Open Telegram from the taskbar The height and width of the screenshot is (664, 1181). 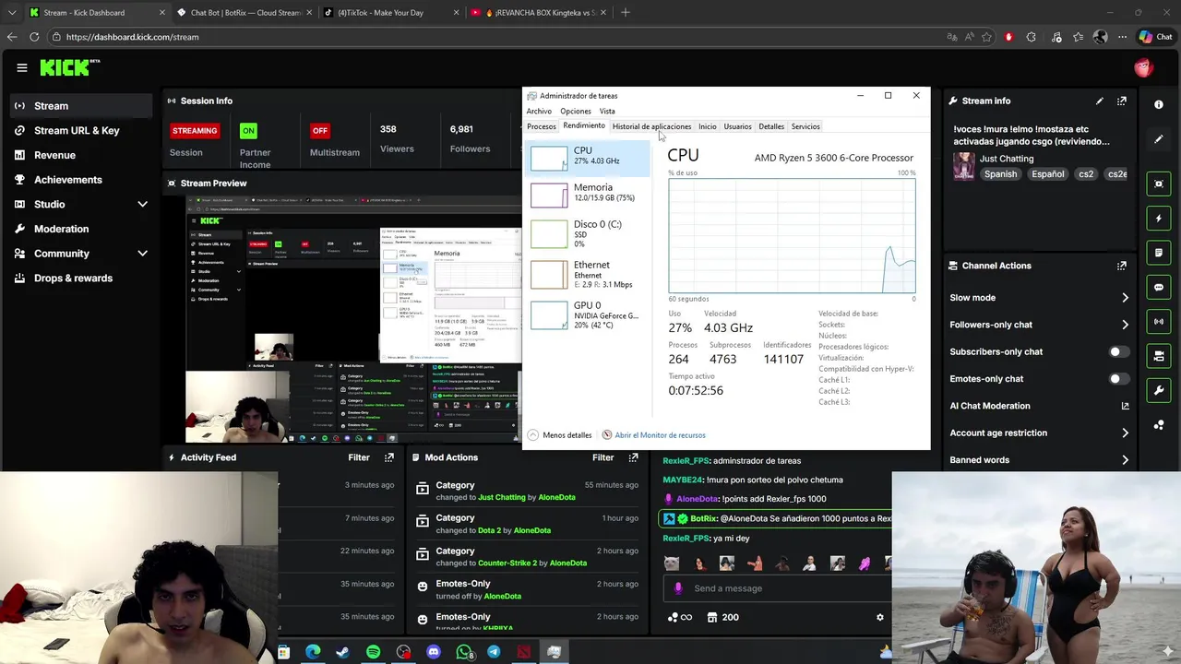494,652
